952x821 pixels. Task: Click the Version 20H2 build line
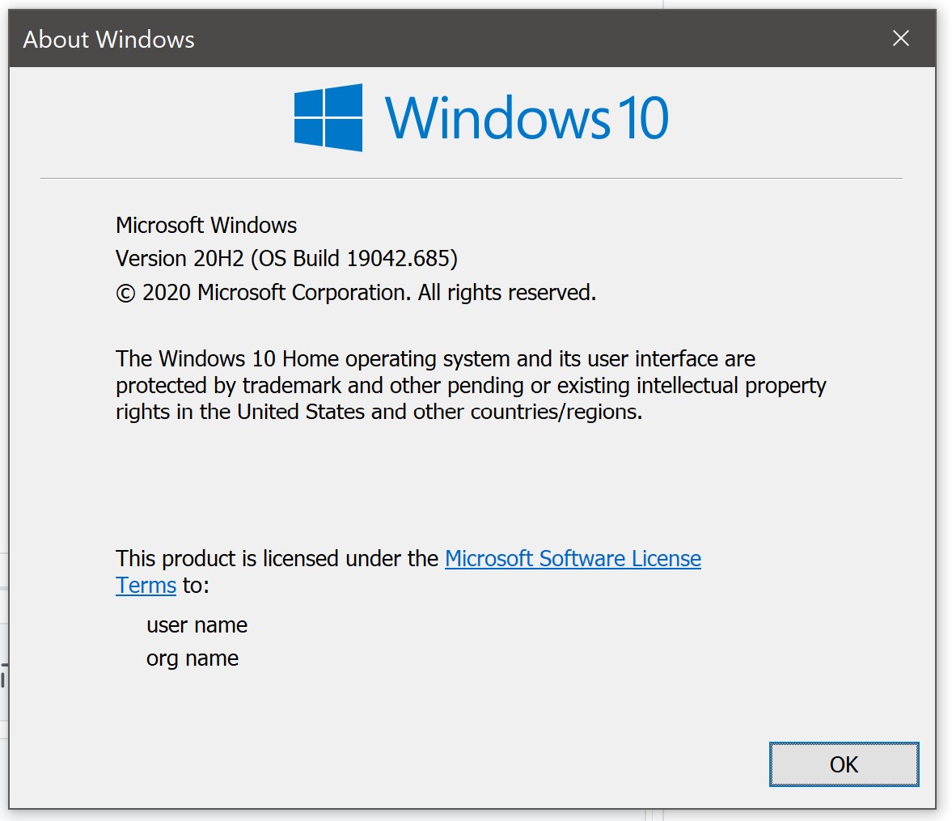[286, 259]
